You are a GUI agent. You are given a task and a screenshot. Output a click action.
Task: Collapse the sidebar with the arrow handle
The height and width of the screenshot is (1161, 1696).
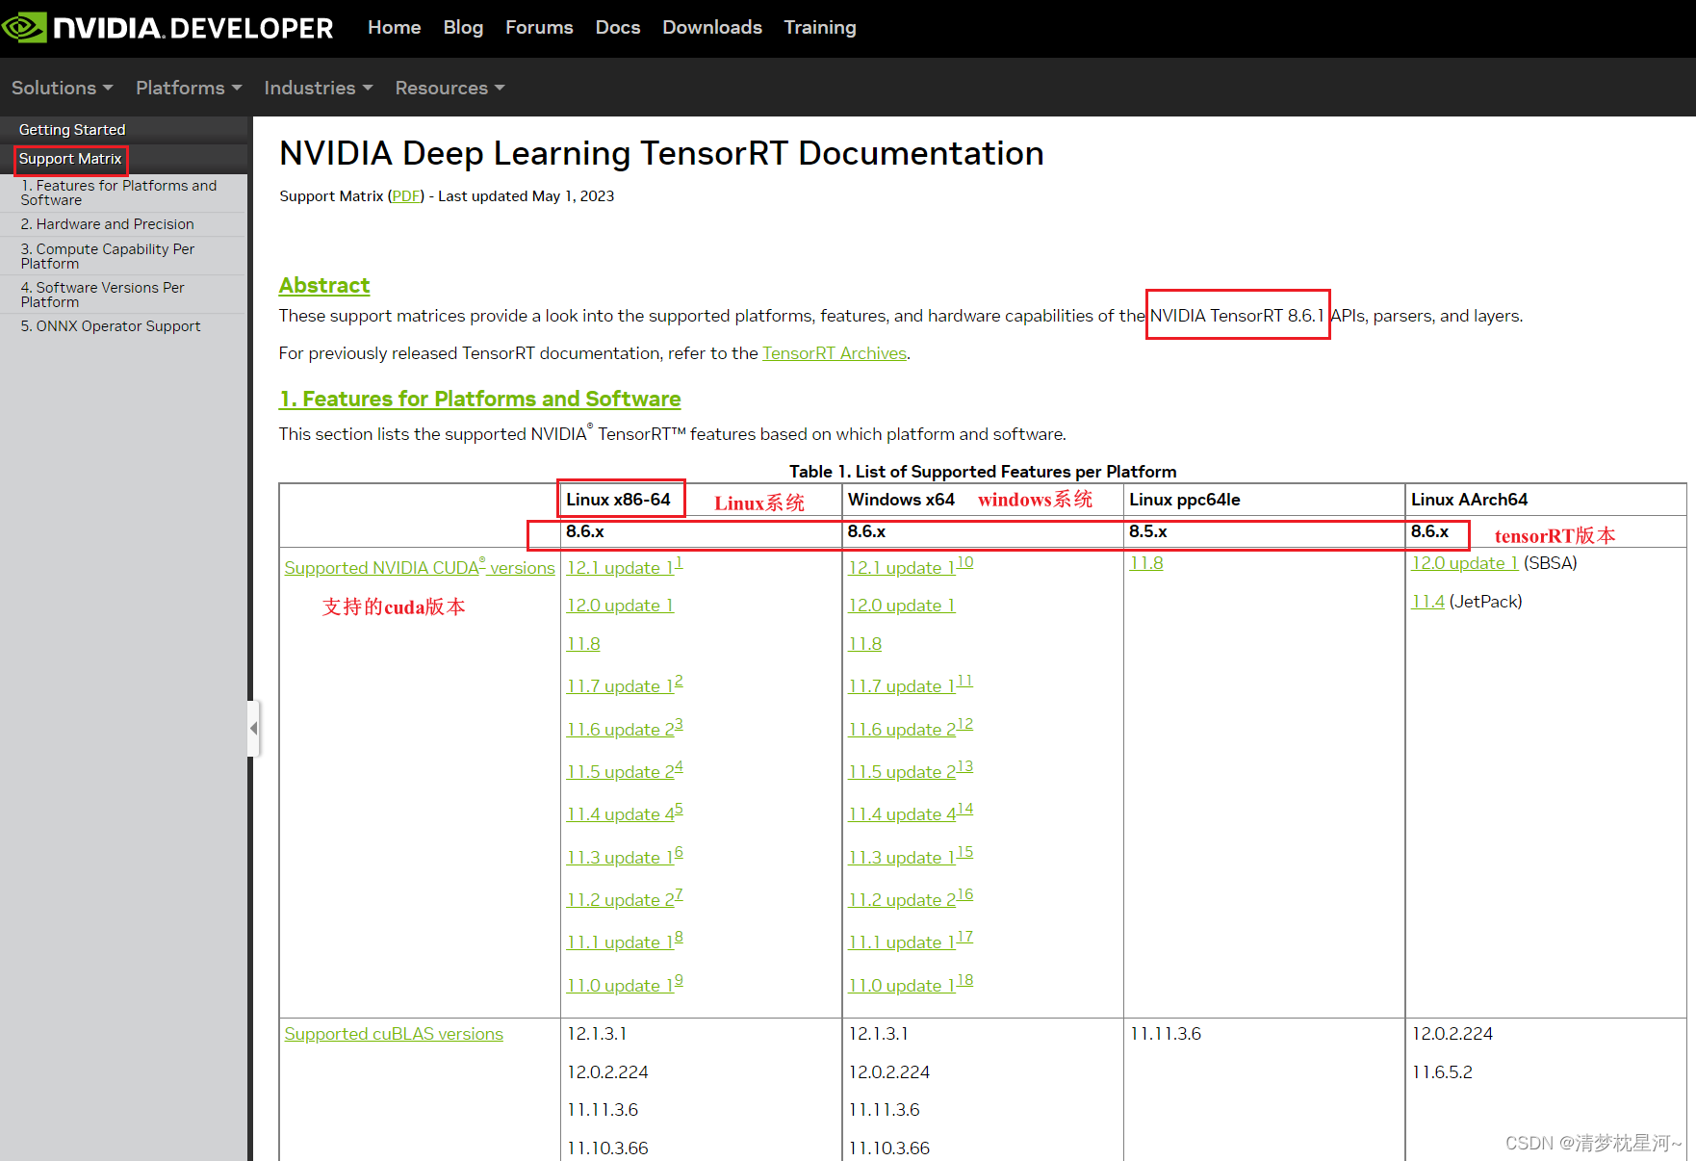tap(253, 729)
